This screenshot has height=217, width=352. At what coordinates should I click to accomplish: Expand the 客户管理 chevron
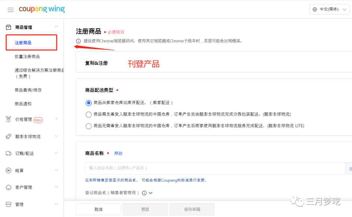point(56,187)
